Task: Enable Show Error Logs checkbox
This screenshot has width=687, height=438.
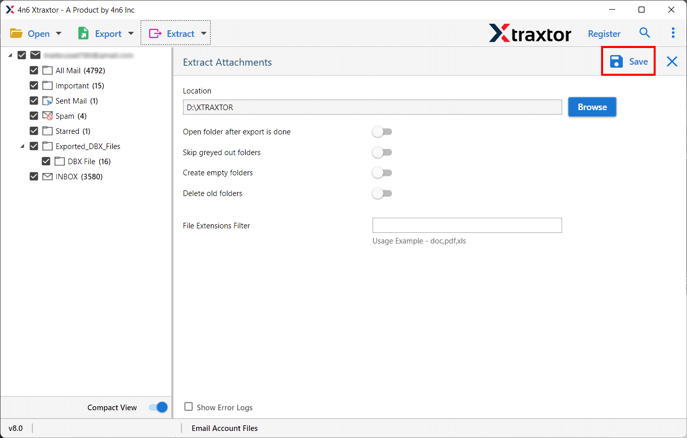Action: click(x=189, y=407)
